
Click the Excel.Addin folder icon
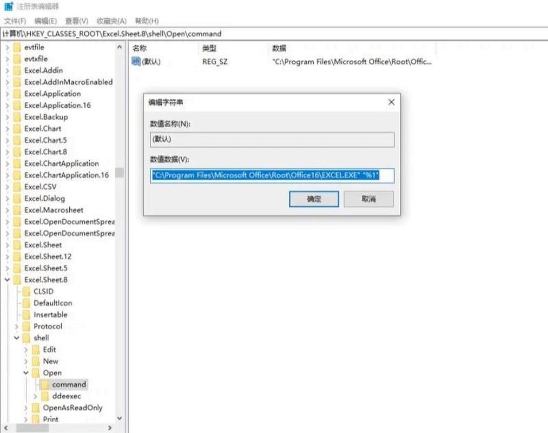click(17, 70)
